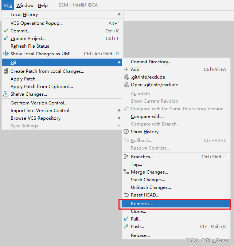Click the icon beside Open .git/info/exclude
The width and height of the screenshot is (234, 246).
(126, 84)
